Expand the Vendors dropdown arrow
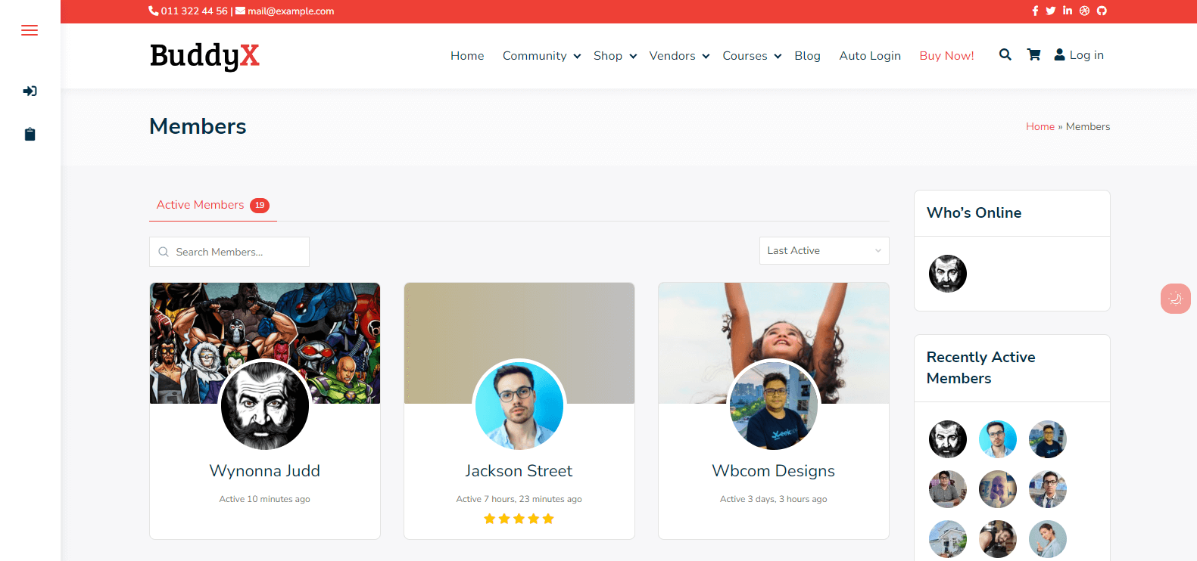 click(x=706, y=56)
